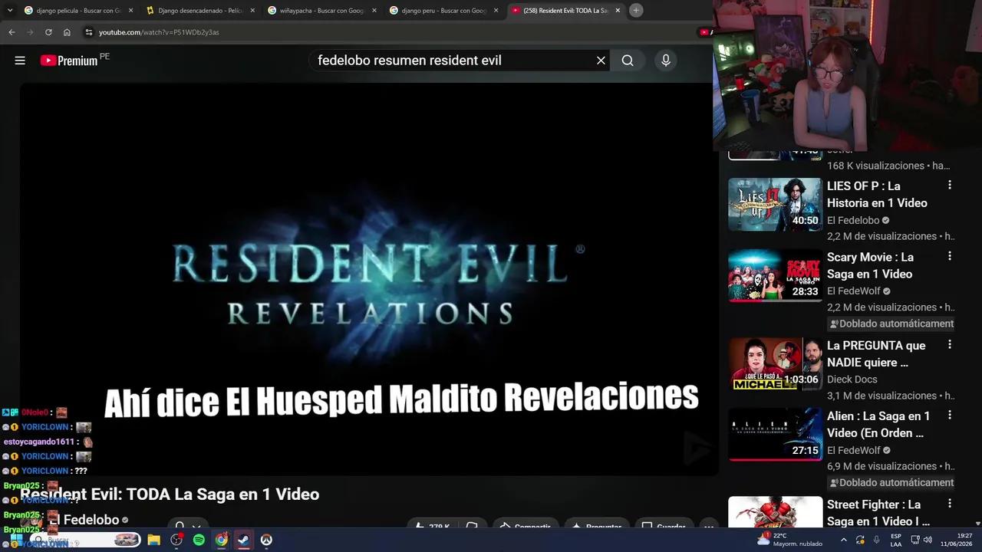The height and width of the screenshot is (552, 982).
Task: Go back with browser back arrow
Action: click(x=12, y=32)
